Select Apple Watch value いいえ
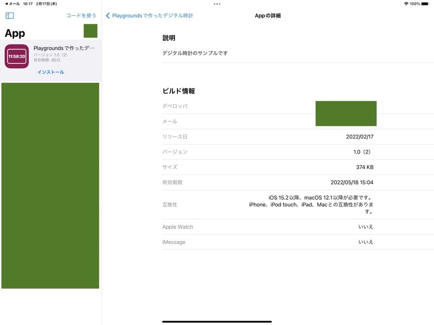Viewport: 434px width, 325px height. click(x=366, y=227)
